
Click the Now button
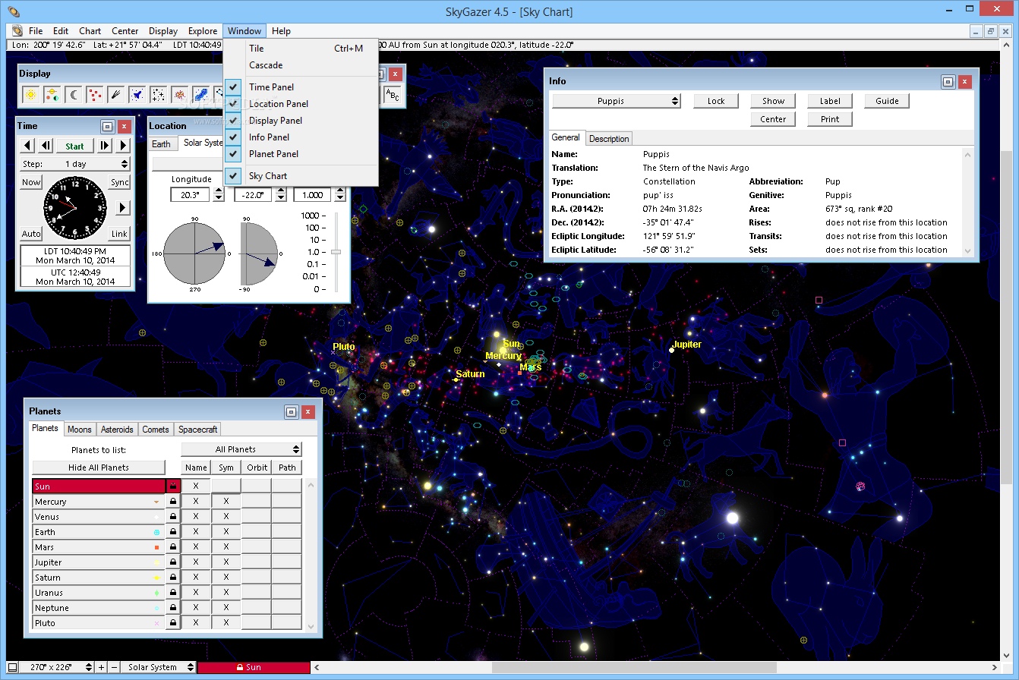click(31, 182)
